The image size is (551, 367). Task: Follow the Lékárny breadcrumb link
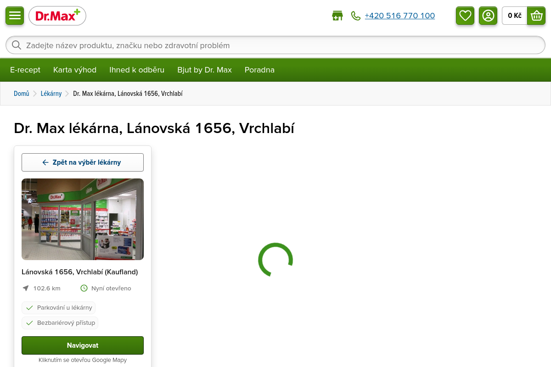[51, 94]
